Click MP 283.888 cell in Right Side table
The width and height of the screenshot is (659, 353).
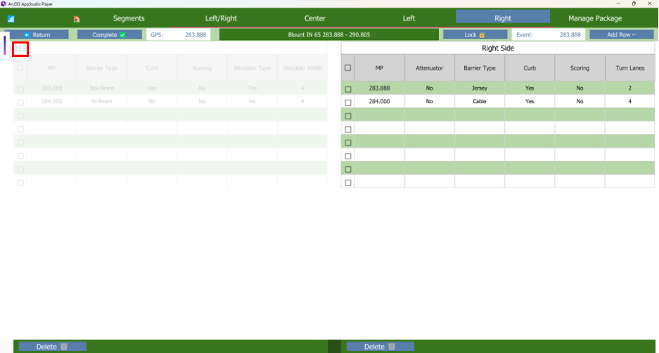pyautogui.click(x=379, y=88)
